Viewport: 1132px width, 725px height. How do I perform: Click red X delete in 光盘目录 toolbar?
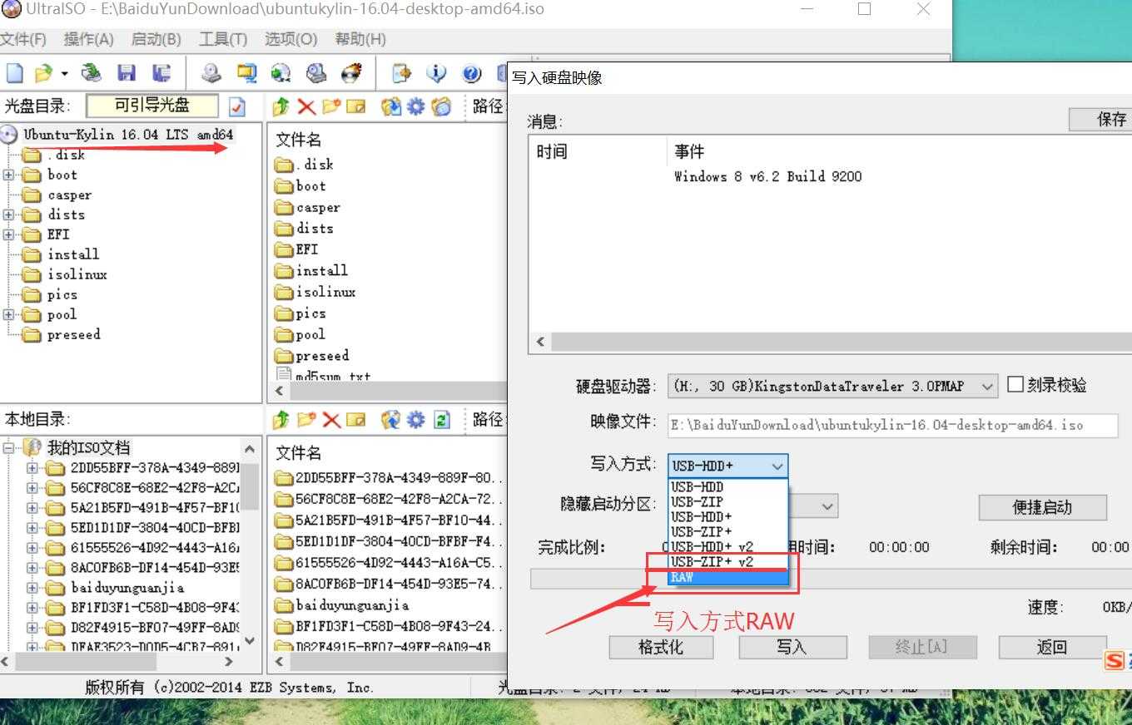coord(305,106)
